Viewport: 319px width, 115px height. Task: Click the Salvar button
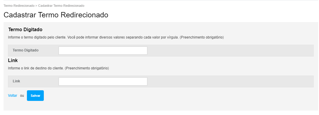coord(36,96)
